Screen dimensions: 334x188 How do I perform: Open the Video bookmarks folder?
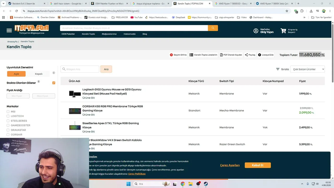242,17
